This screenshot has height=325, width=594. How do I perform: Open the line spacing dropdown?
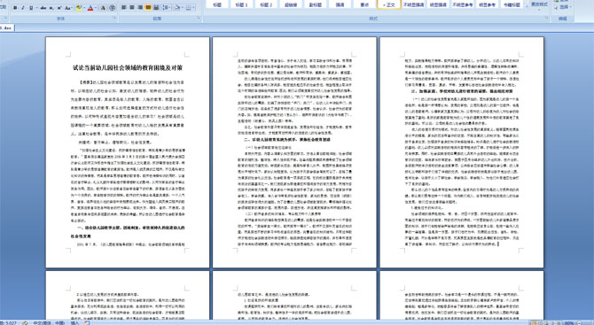pos(167,7)
